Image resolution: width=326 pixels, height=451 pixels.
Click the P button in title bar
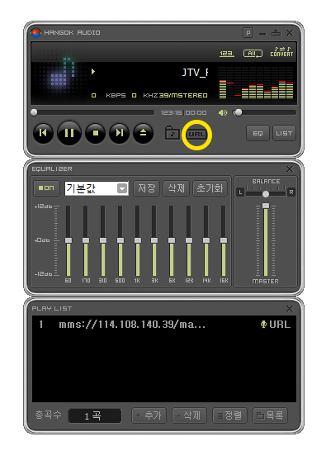pyautogui.click(x=248, y=33)
